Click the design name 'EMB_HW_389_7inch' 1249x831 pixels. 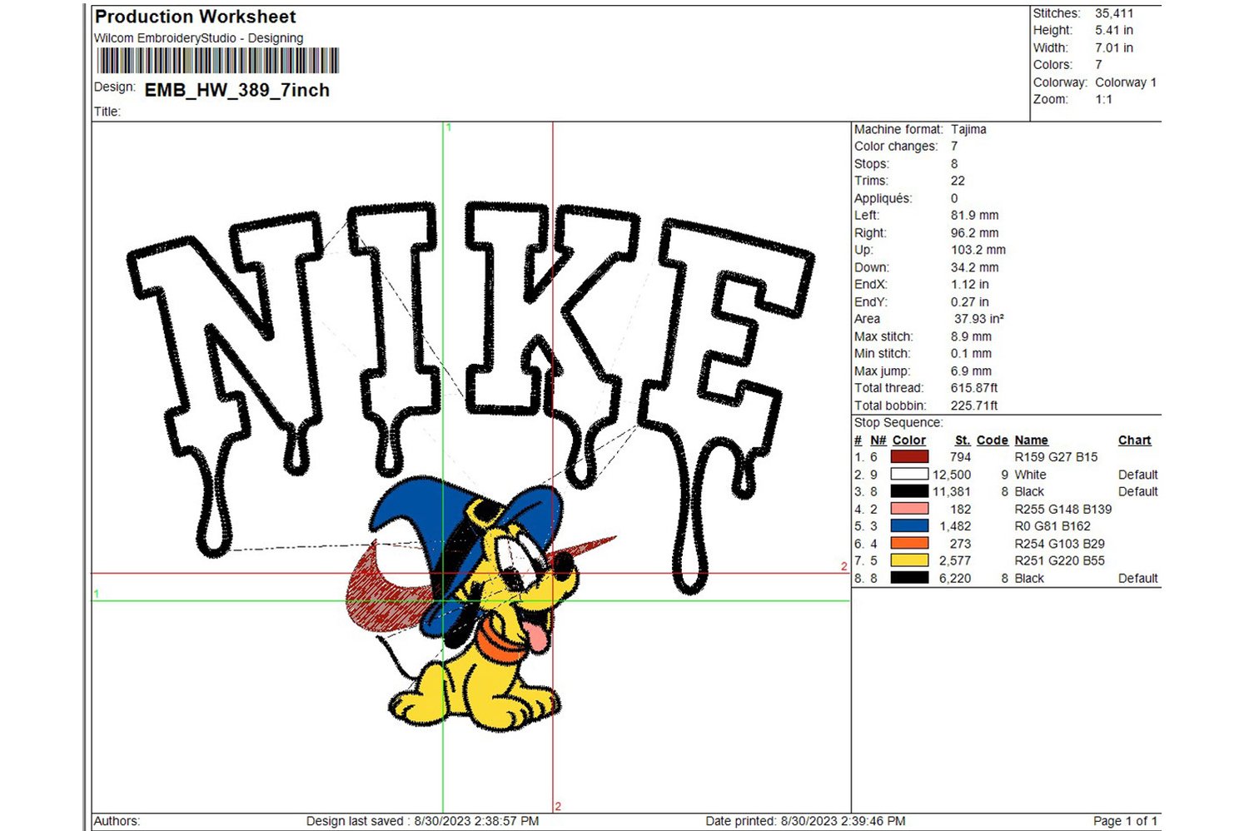[x=237, y=90]
